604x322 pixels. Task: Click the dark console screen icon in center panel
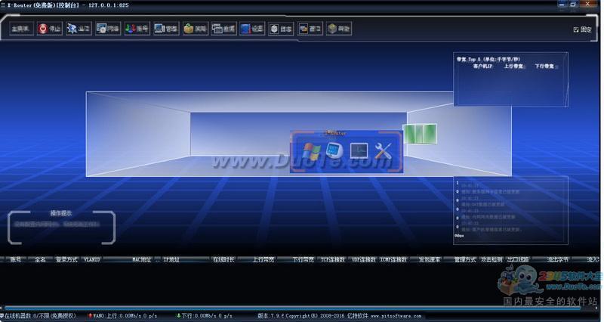(x=359, y=151)
